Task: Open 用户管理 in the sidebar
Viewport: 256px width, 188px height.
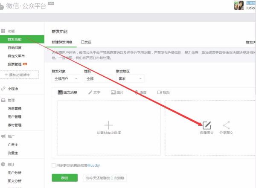Action: (x=15, y=117)
